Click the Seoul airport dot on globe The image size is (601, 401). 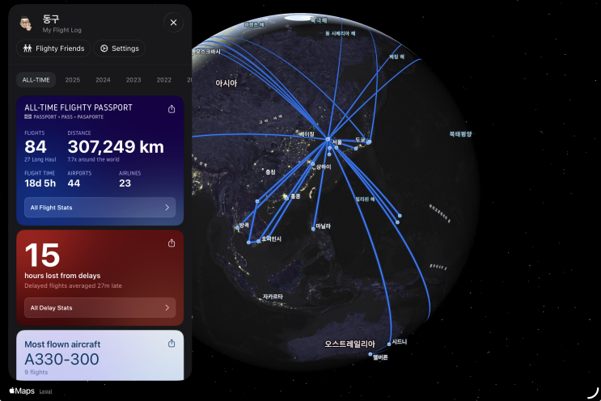[x=328, y=139]
